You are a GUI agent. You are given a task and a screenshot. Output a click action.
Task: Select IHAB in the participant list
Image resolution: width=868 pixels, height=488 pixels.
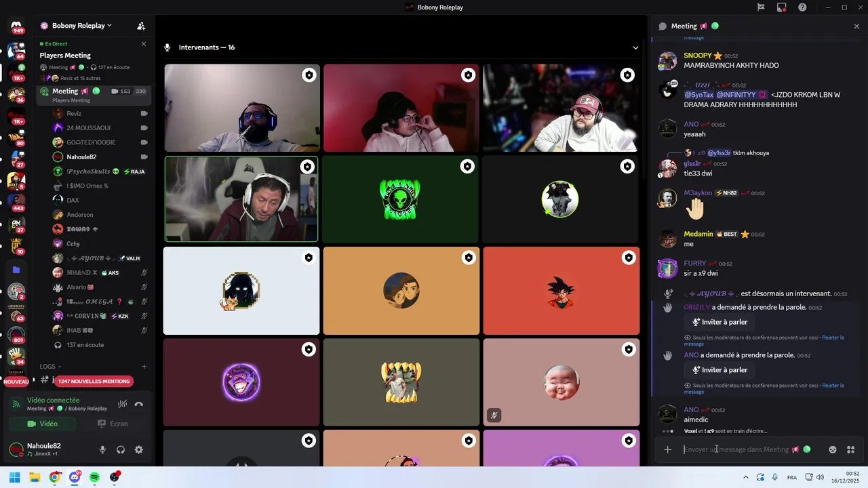(100, 330)
